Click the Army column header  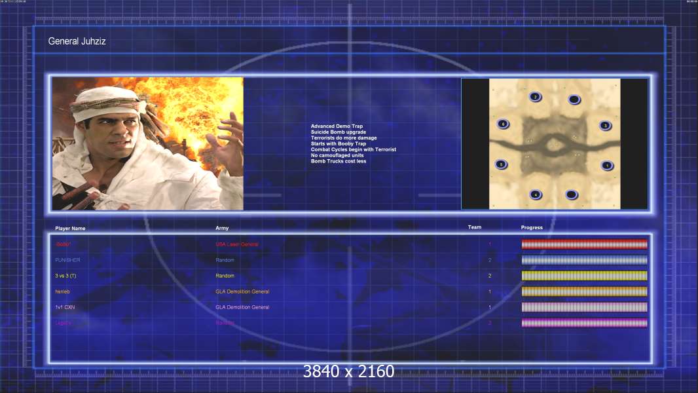coord(222,228)
